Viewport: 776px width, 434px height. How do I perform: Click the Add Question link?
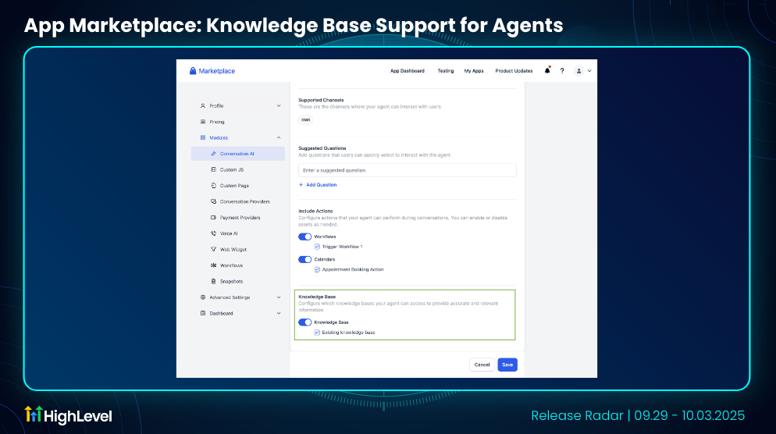coord(321,184)
